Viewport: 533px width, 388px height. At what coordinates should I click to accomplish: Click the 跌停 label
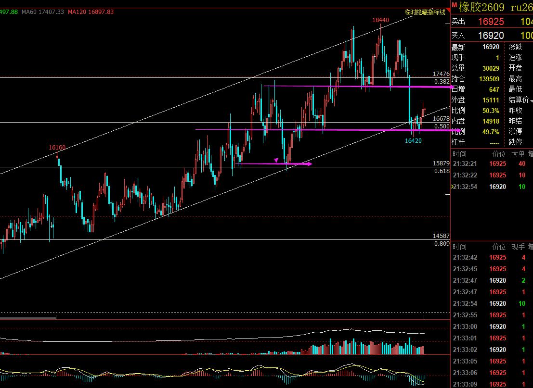coord(515,142)
